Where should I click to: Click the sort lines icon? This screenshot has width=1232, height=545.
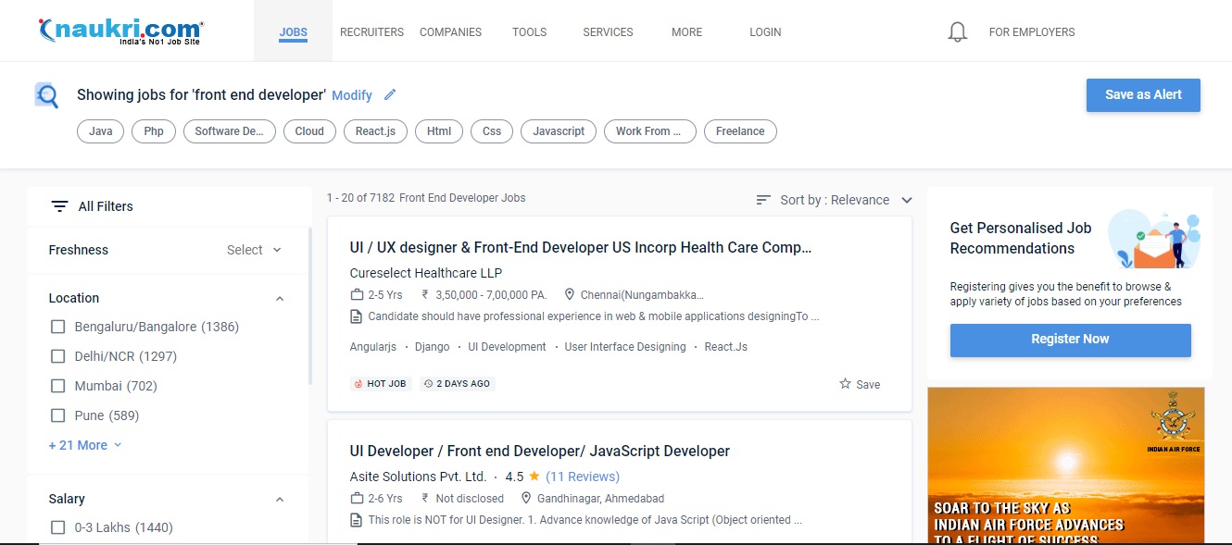[x=763, y=200]
